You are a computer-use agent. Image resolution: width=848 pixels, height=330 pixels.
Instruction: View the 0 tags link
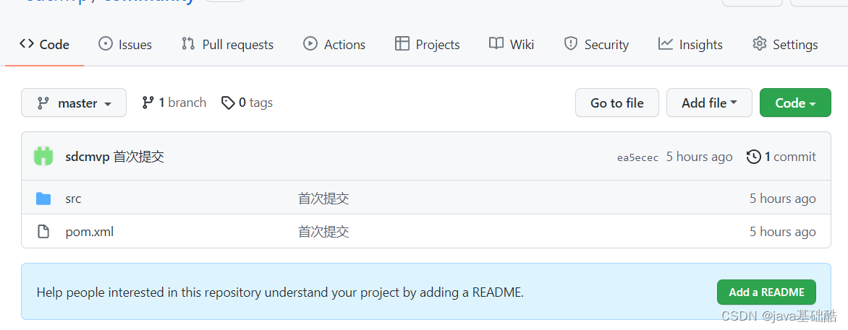(x=247, y=103)
